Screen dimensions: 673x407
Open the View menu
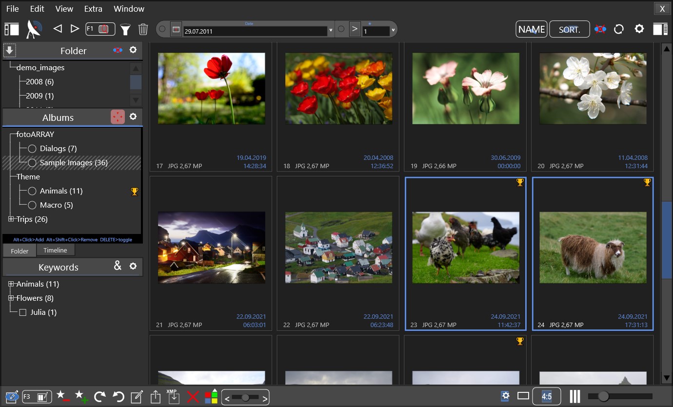[64, 9]
